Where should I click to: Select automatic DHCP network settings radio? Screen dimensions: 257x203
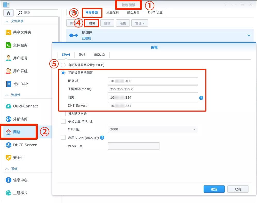63,65
